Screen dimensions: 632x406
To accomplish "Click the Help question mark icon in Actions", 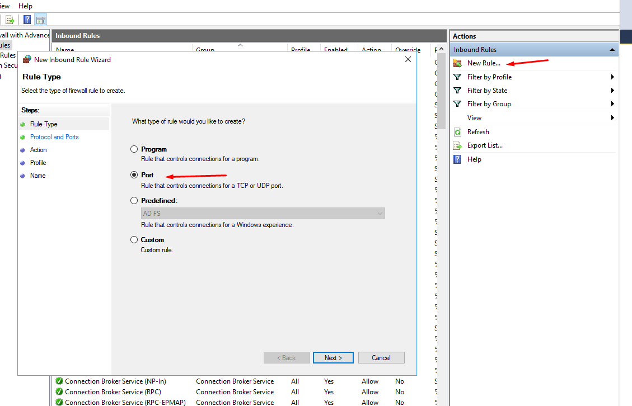I will coord(457,159).
